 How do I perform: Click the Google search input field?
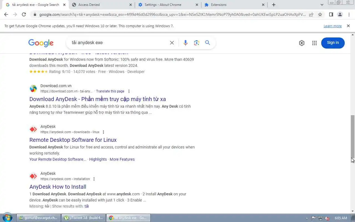click(x=119, y=43)
